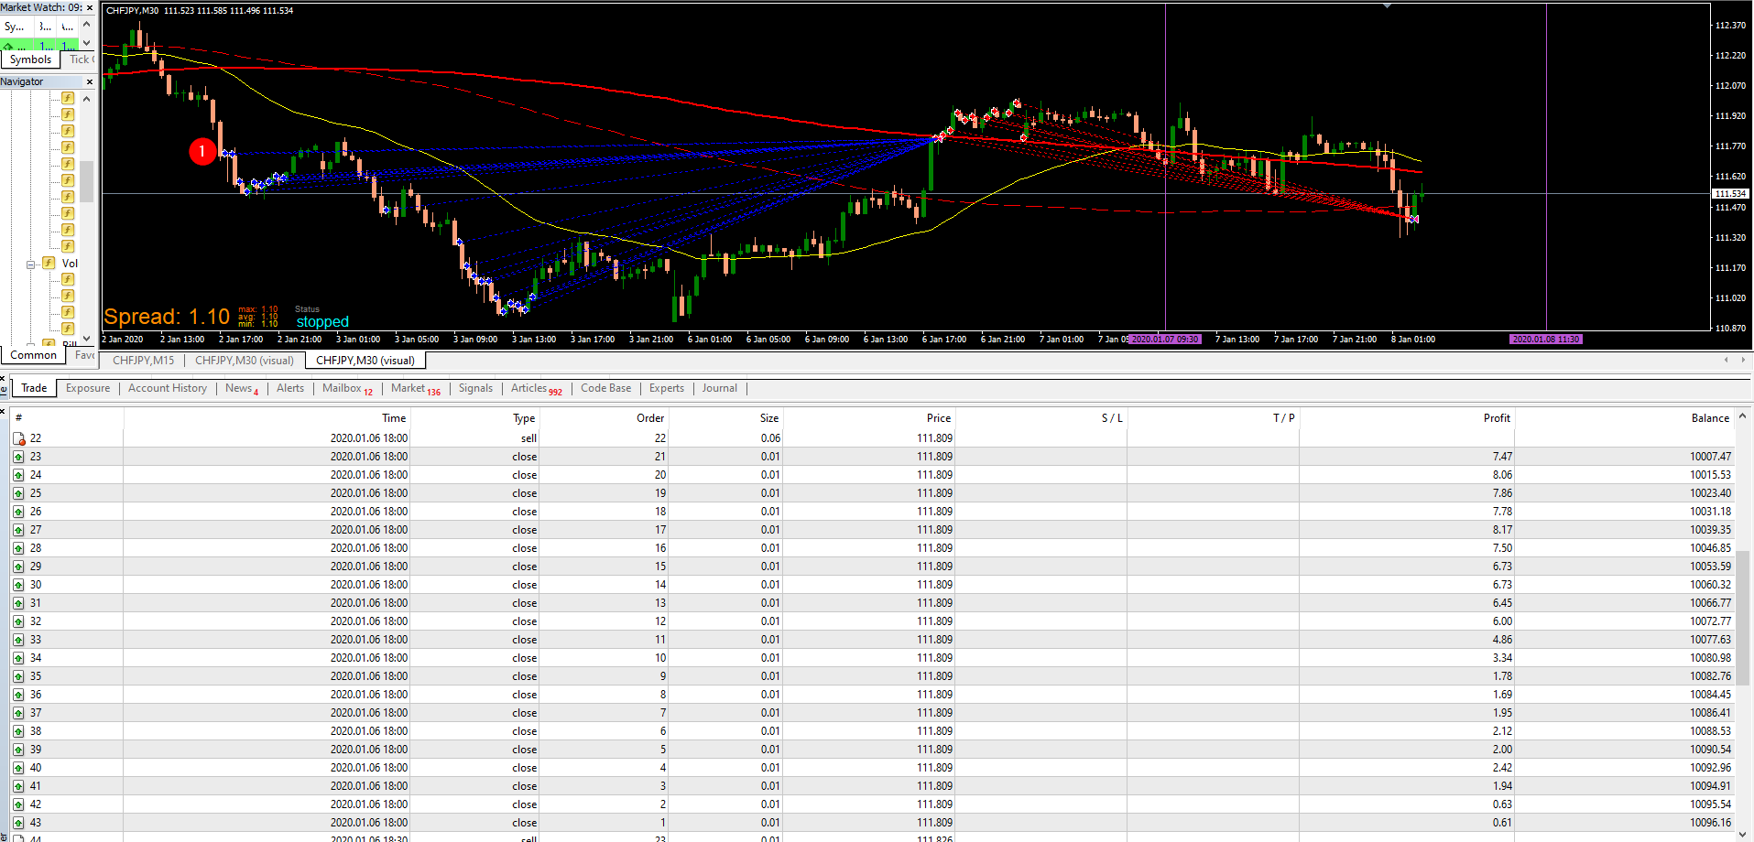Open the CHFJPY,M15 chart tab
The height and width of the screenshot is (842, 1754).
point(143,361)
